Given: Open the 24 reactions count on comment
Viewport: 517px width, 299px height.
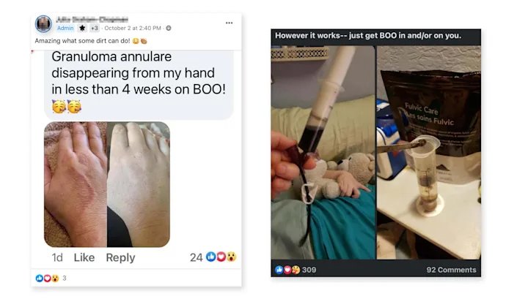Looking at the screenshot, I should (197, 257).
